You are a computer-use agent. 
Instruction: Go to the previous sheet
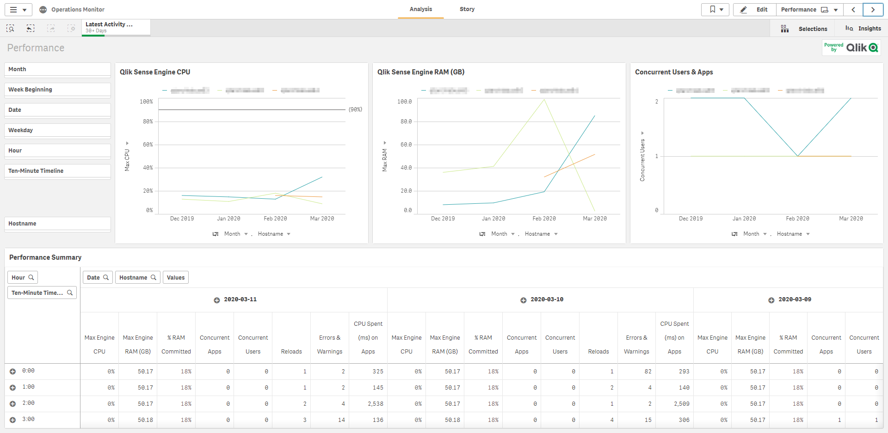click(853, 10)
